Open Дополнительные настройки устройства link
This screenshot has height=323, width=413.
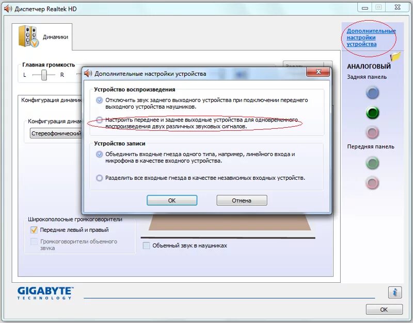(x=371, y=38)
